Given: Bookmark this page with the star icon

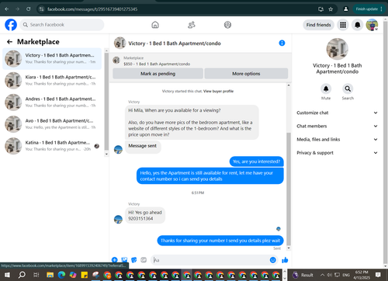Looking at the screenshot, I should (331, 9).
